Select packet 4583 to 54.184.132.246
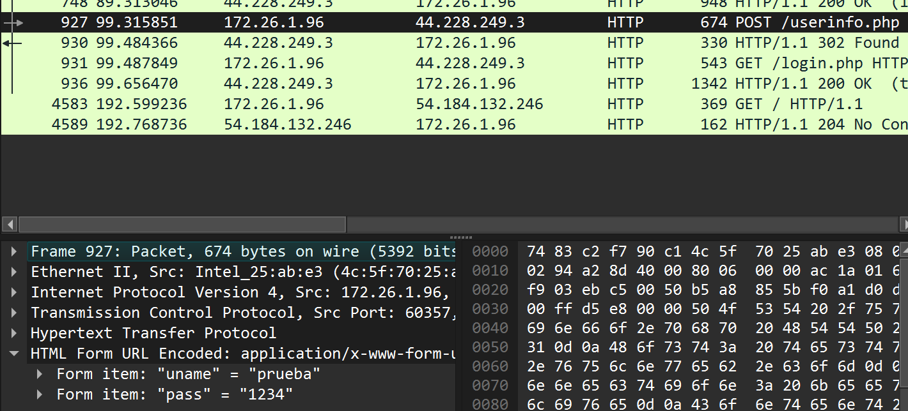Image resolution: width=908 pixels, height=411 pixels. coord(448,105)
